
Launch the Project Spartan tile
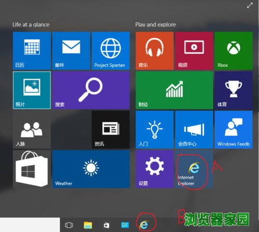[111, 51]
